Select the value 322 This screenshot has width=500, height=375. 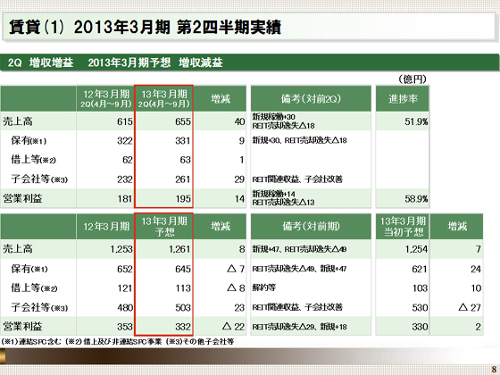[125, 141]
